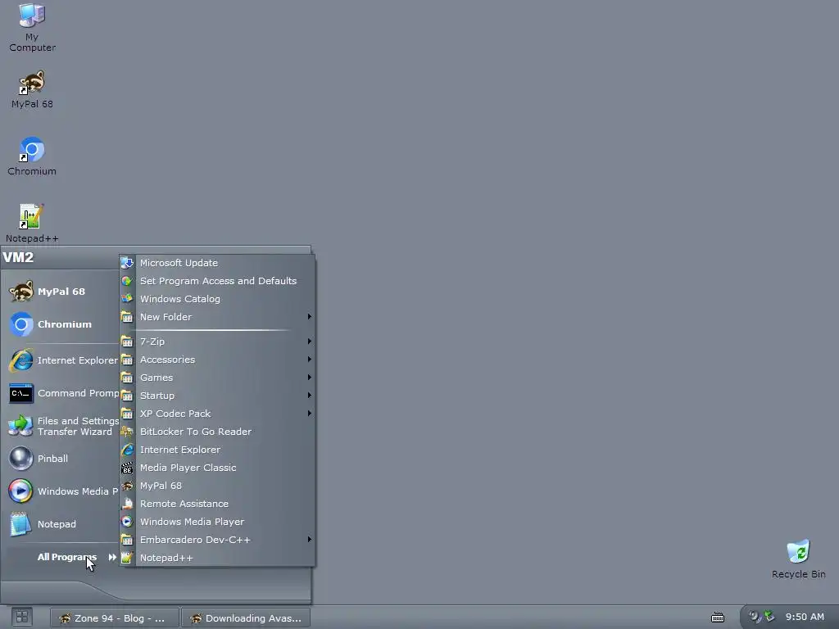839x629 pixels.
Task: Click All Programs double-arrow
Action: [x=112, y=557]
